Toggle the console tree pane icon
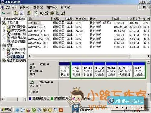 (x=21, y=13)
